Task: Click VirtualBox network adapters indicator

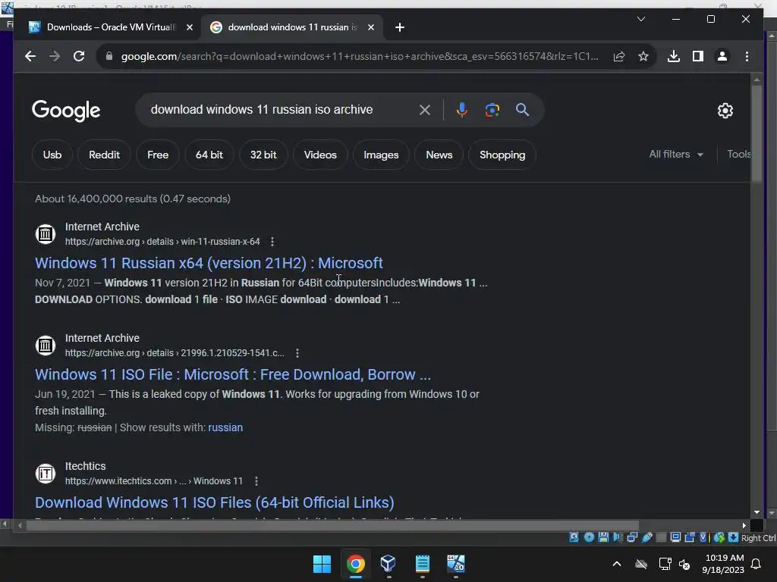Action: 632,537
